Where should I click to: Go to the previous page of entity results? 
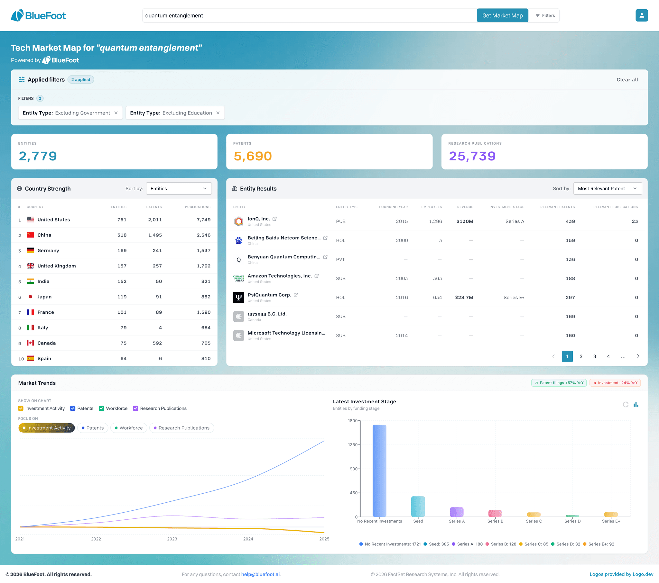(x=553, y=356)
